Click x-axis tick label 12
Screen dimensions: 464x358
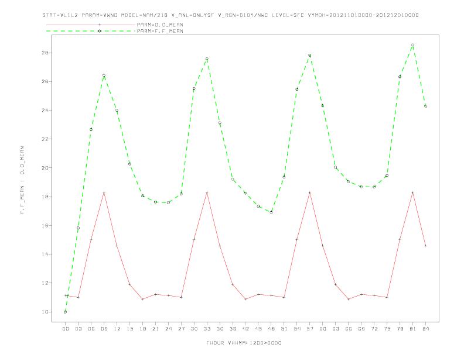click(x=117, y=329)
